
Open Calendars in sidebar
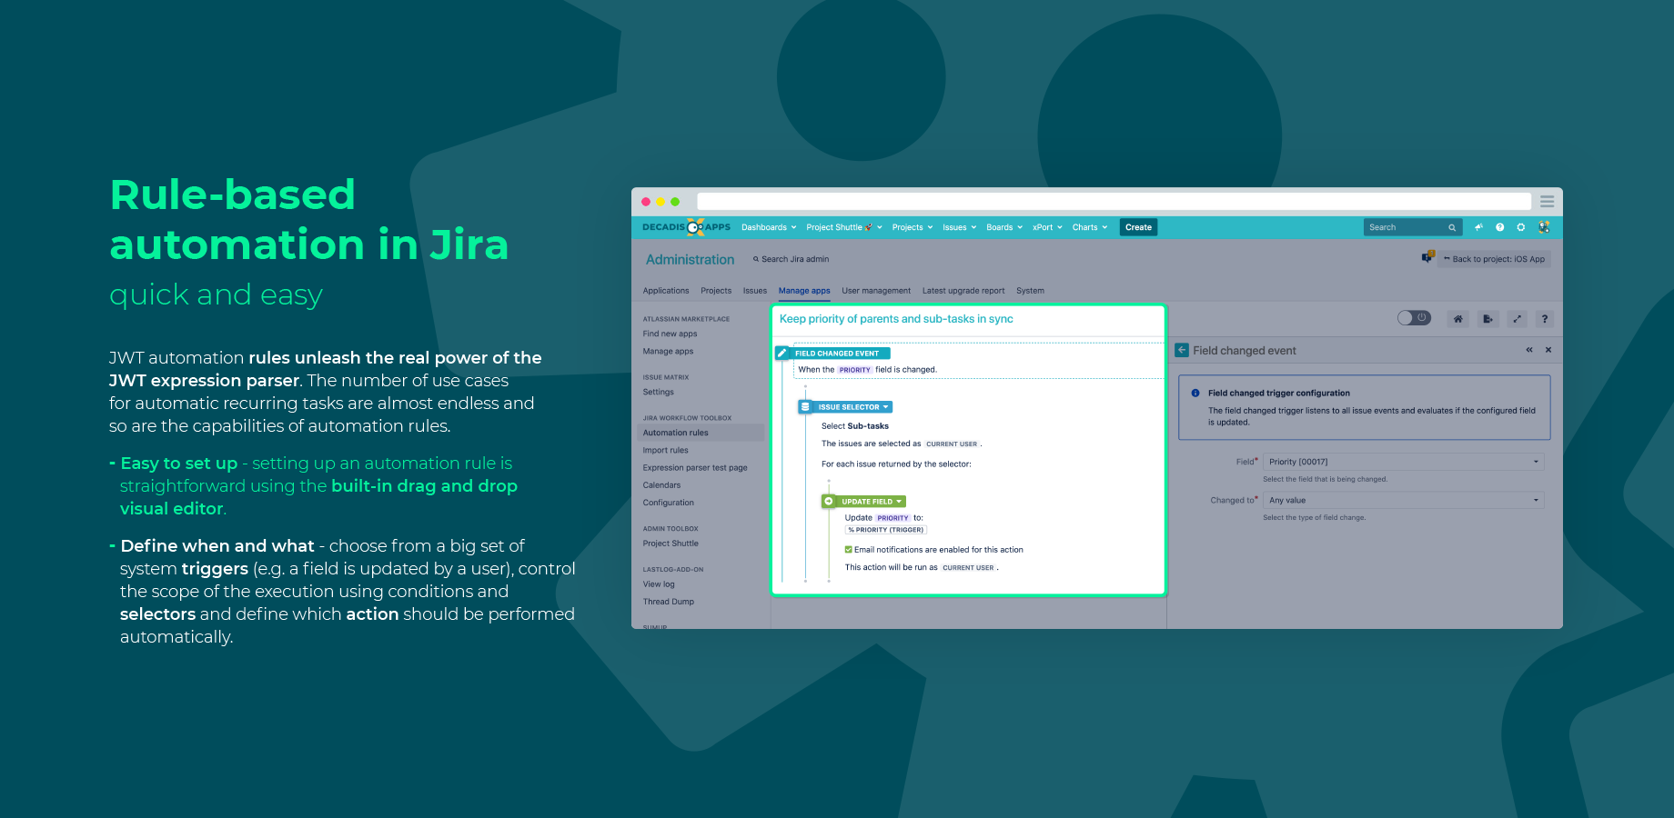coord(661,484)
